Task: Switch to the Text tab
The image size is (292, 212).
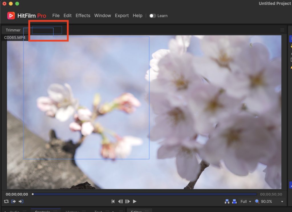Action: 98,211
